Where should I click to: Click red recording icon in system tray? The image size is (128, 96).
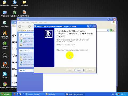(x=119, y=94)
